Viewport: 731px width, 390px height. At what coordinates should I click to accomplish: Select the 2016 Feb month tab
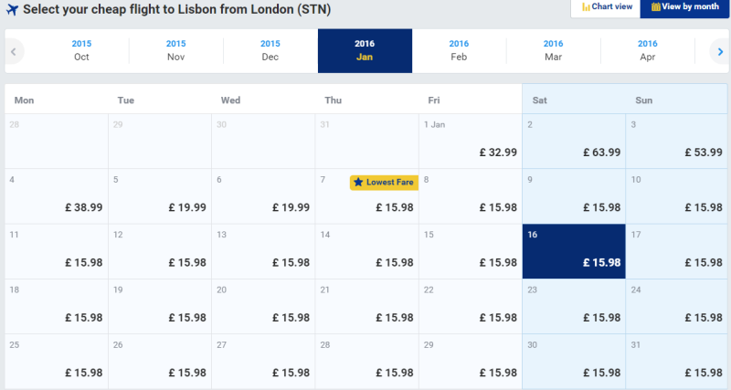(459, 50)
